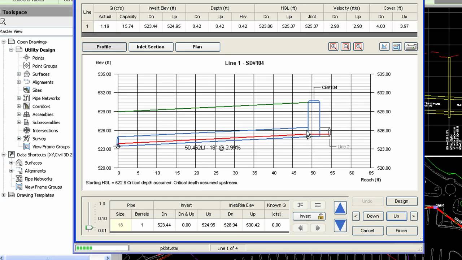Click the Inlet/Rim Up value 530.42
462x260 pixels.
click(x=253, y=225)
